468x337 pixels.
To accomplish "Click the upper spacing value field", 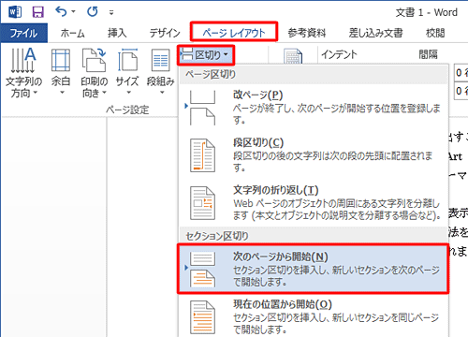I will (x=461, y=73).
